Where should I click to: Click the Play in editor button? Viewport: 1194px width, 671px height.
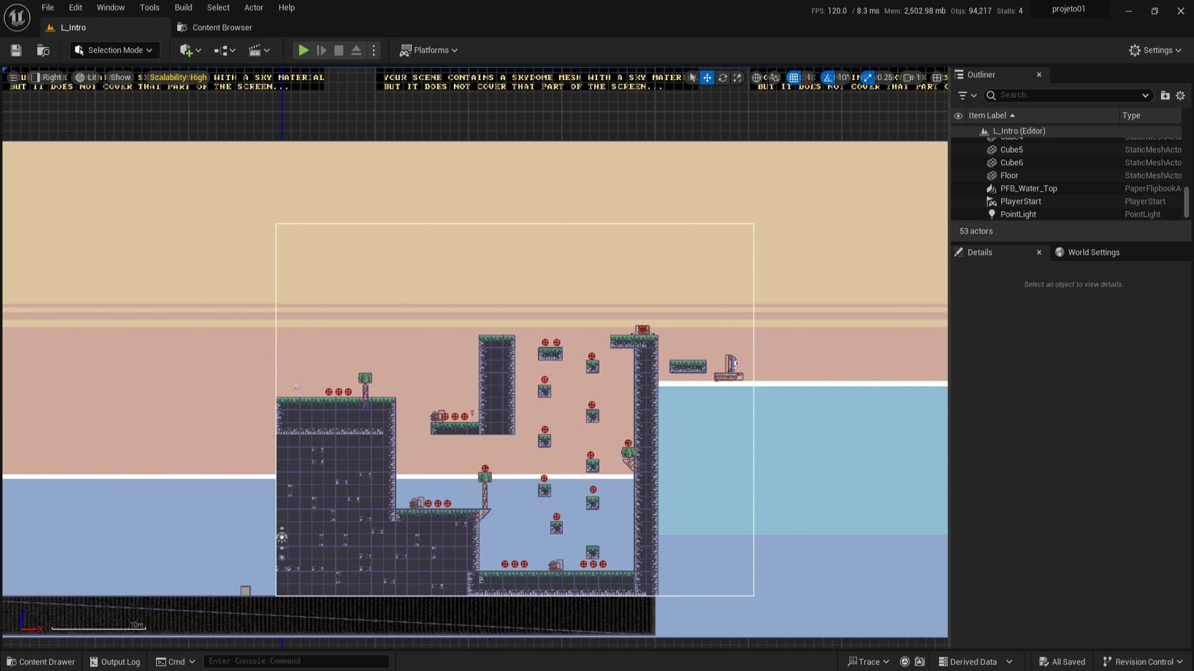click(x=303, y=50)
